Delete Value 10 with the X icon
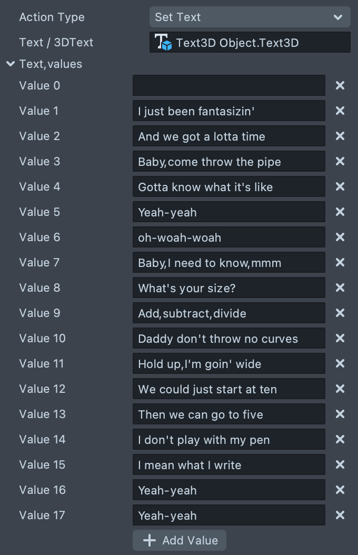358x555 pixels. click(x=340, y=338)
